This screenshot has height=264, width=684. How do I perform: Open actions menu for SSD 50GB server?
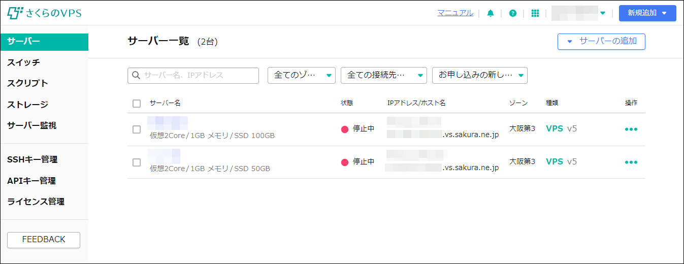631,162
